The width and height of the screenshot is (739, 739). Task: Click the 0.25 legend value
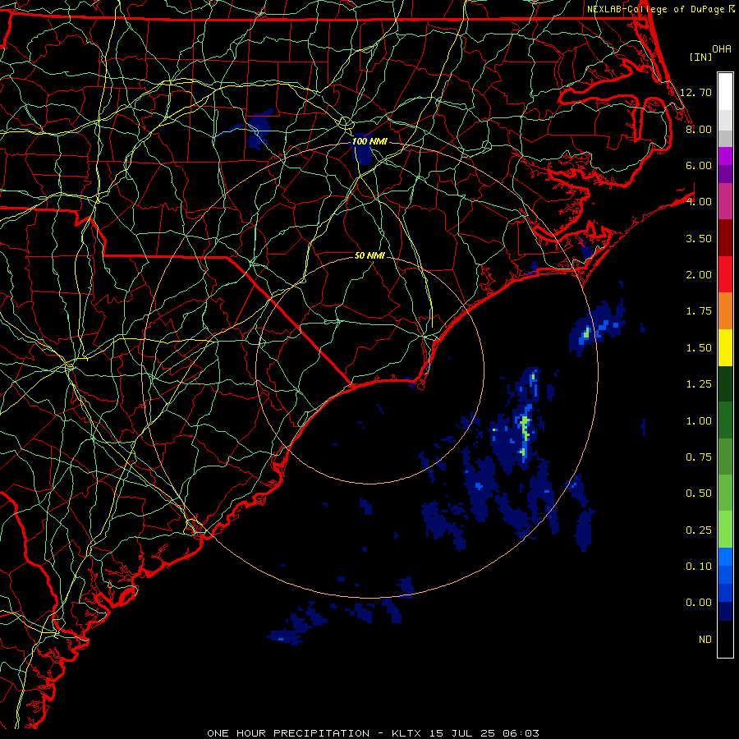pos(699,530)
